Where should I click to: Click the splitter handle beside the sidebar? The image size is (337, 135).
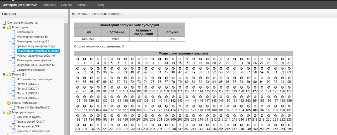[x=69, y=127]
